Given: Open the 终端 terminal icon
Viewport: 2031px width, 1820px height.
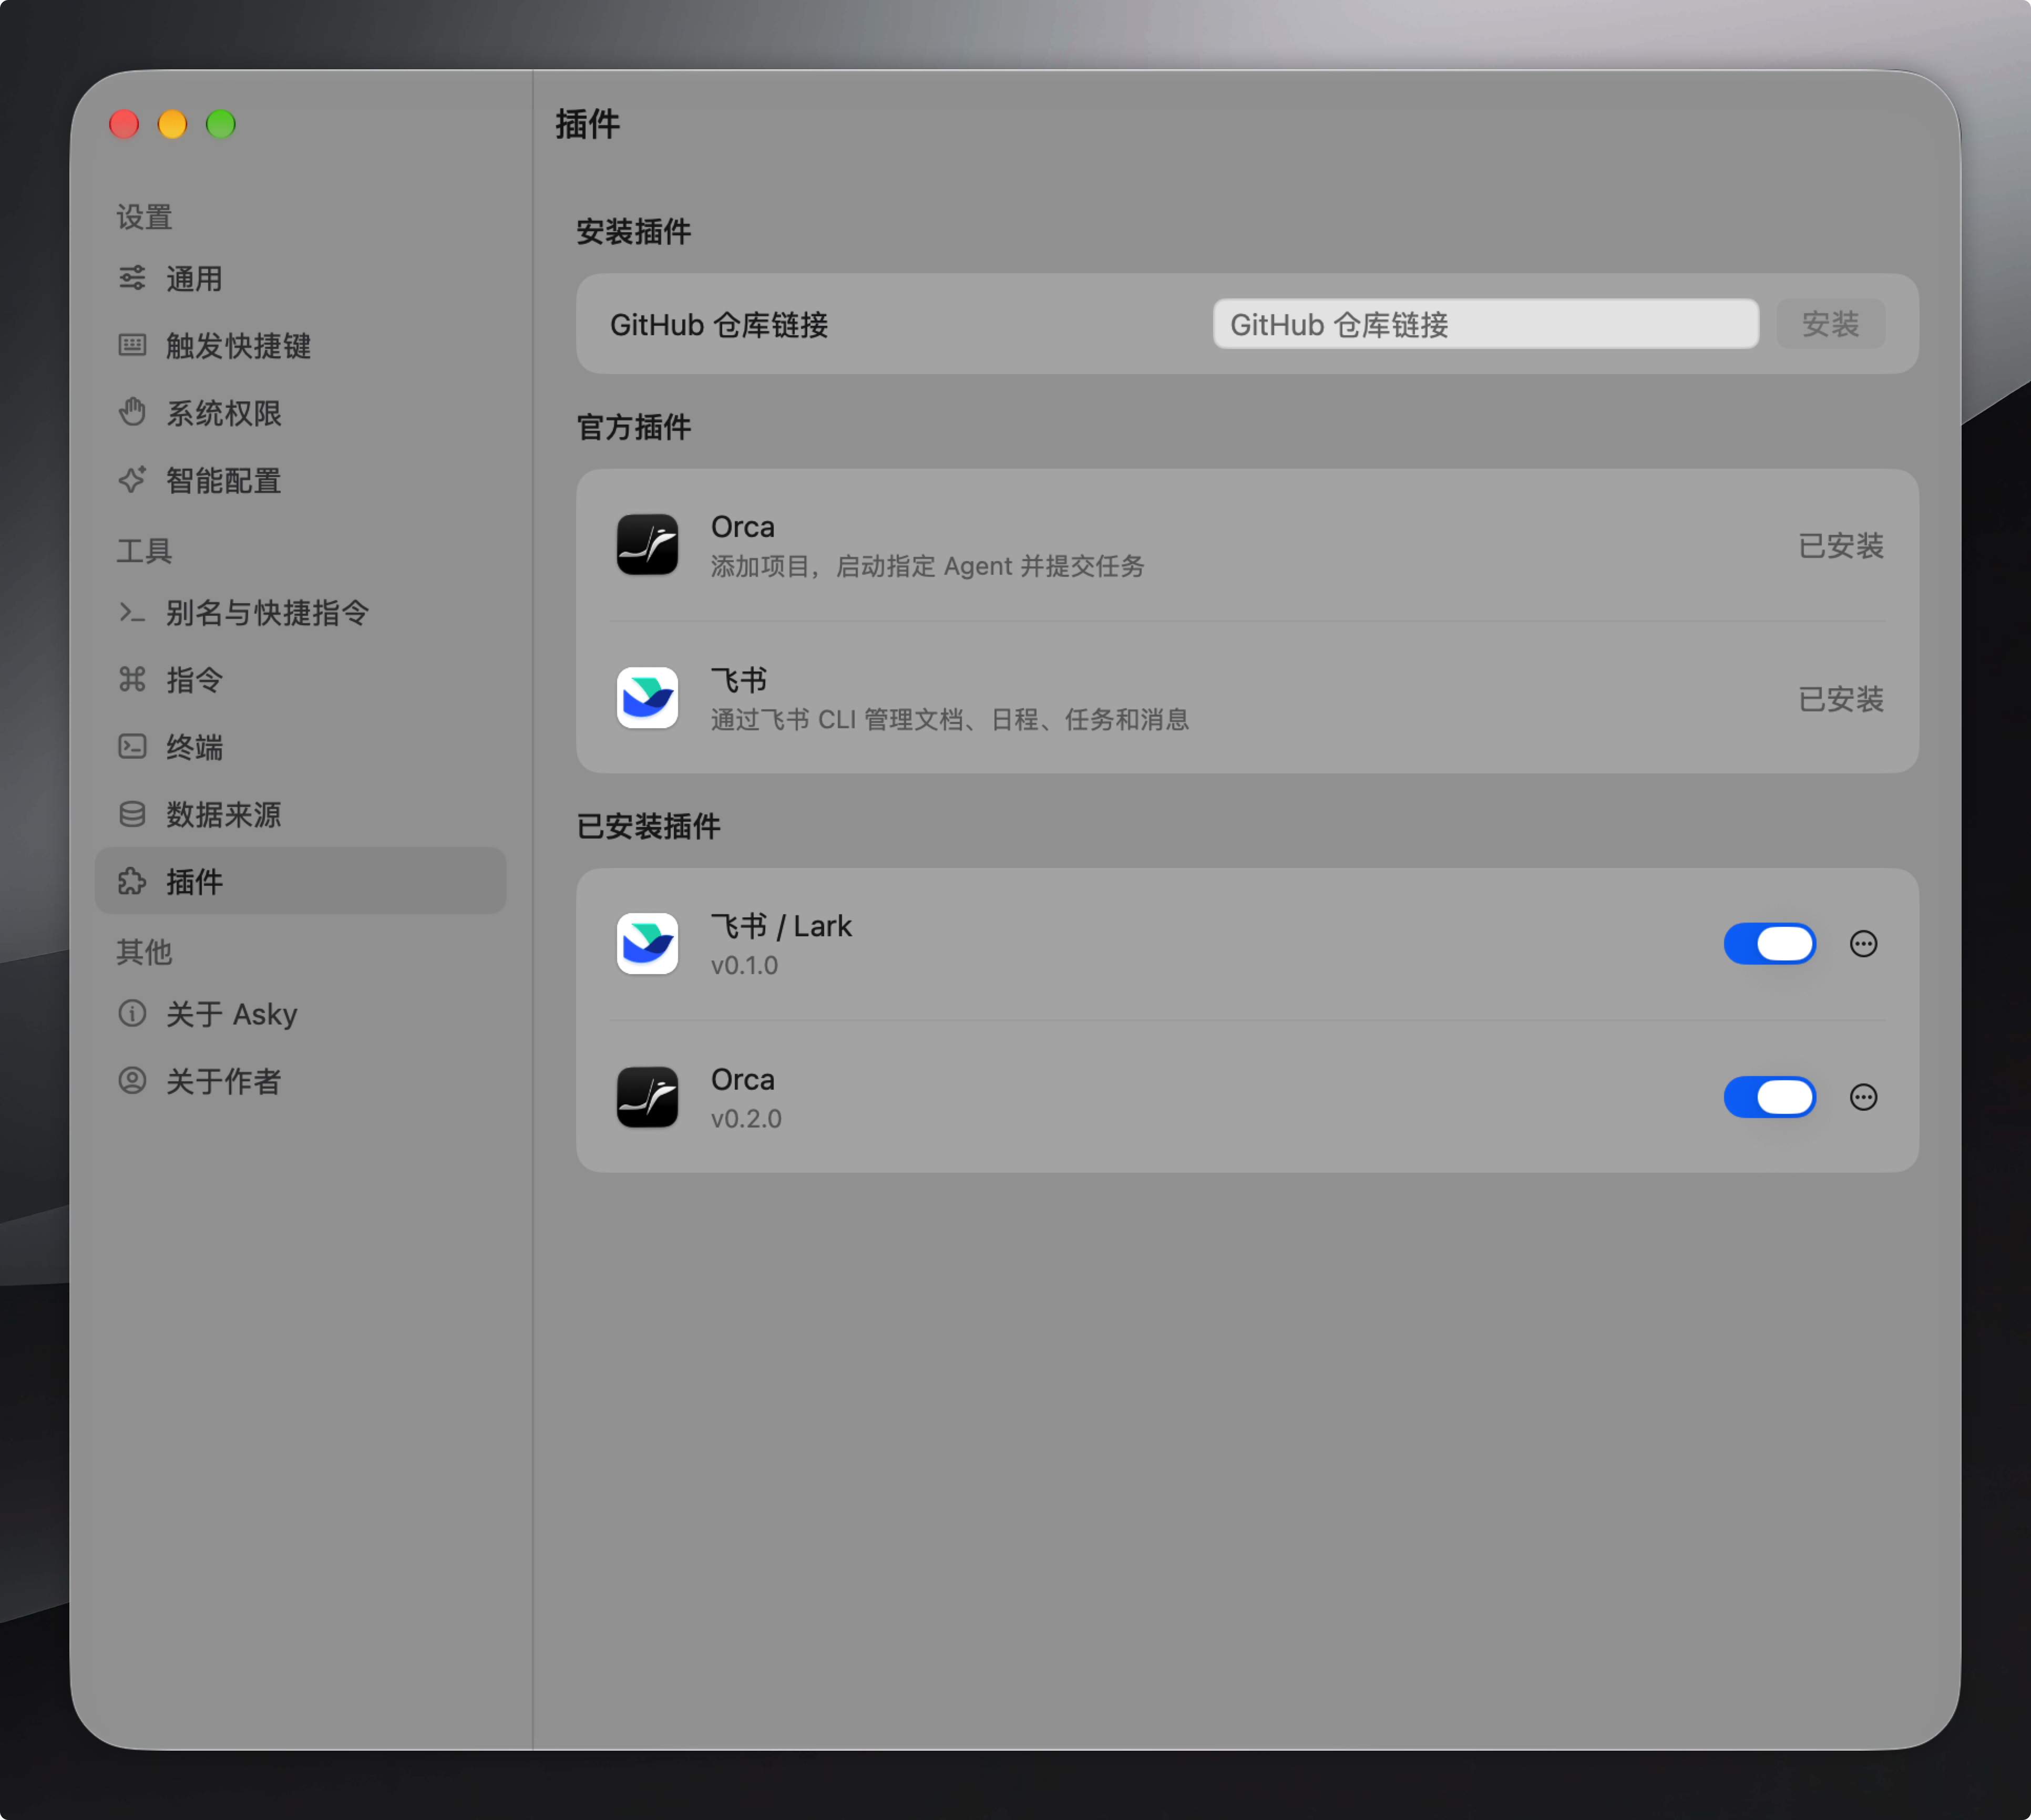Looking at the screenshot, I should [132, 746].
